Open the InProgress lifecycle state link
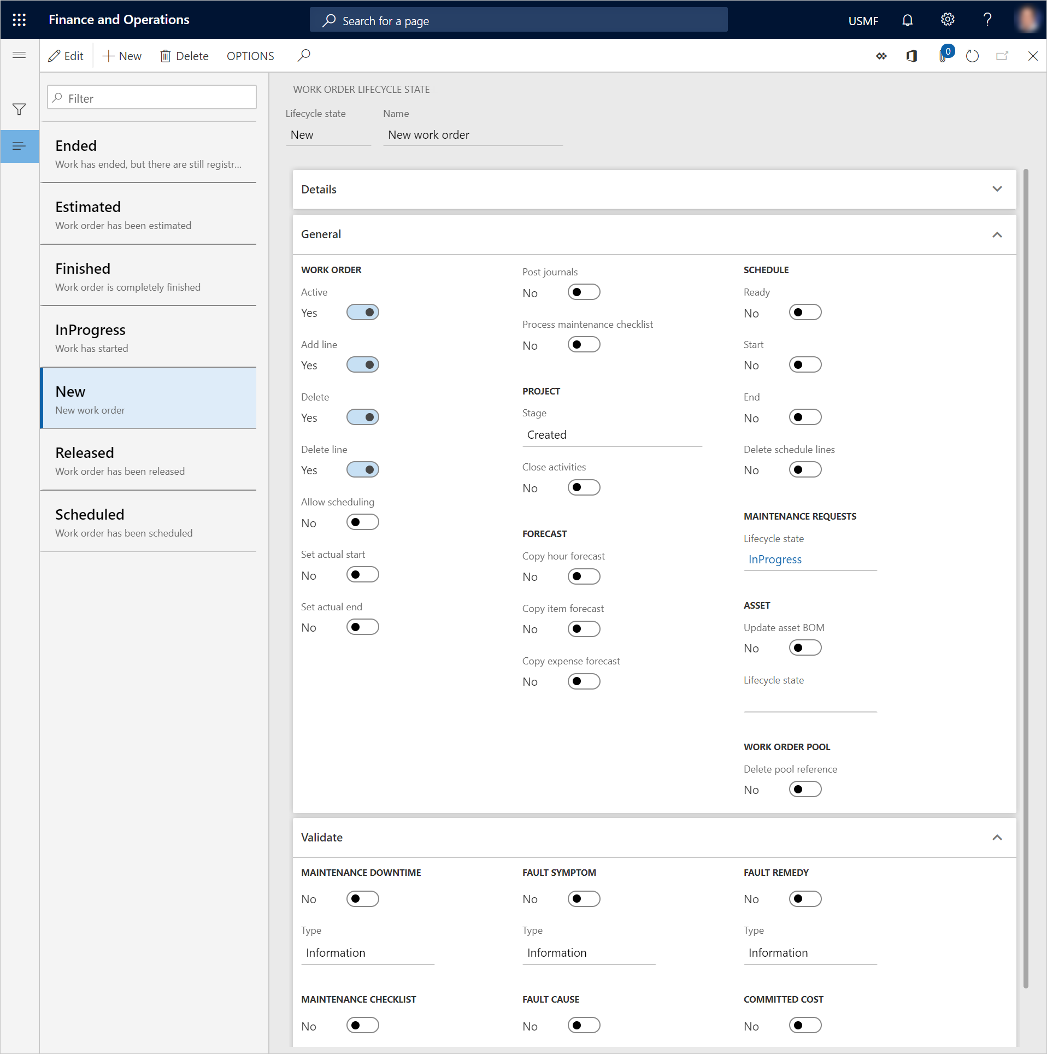1047x1054 pixels. (x=774, y=559)
